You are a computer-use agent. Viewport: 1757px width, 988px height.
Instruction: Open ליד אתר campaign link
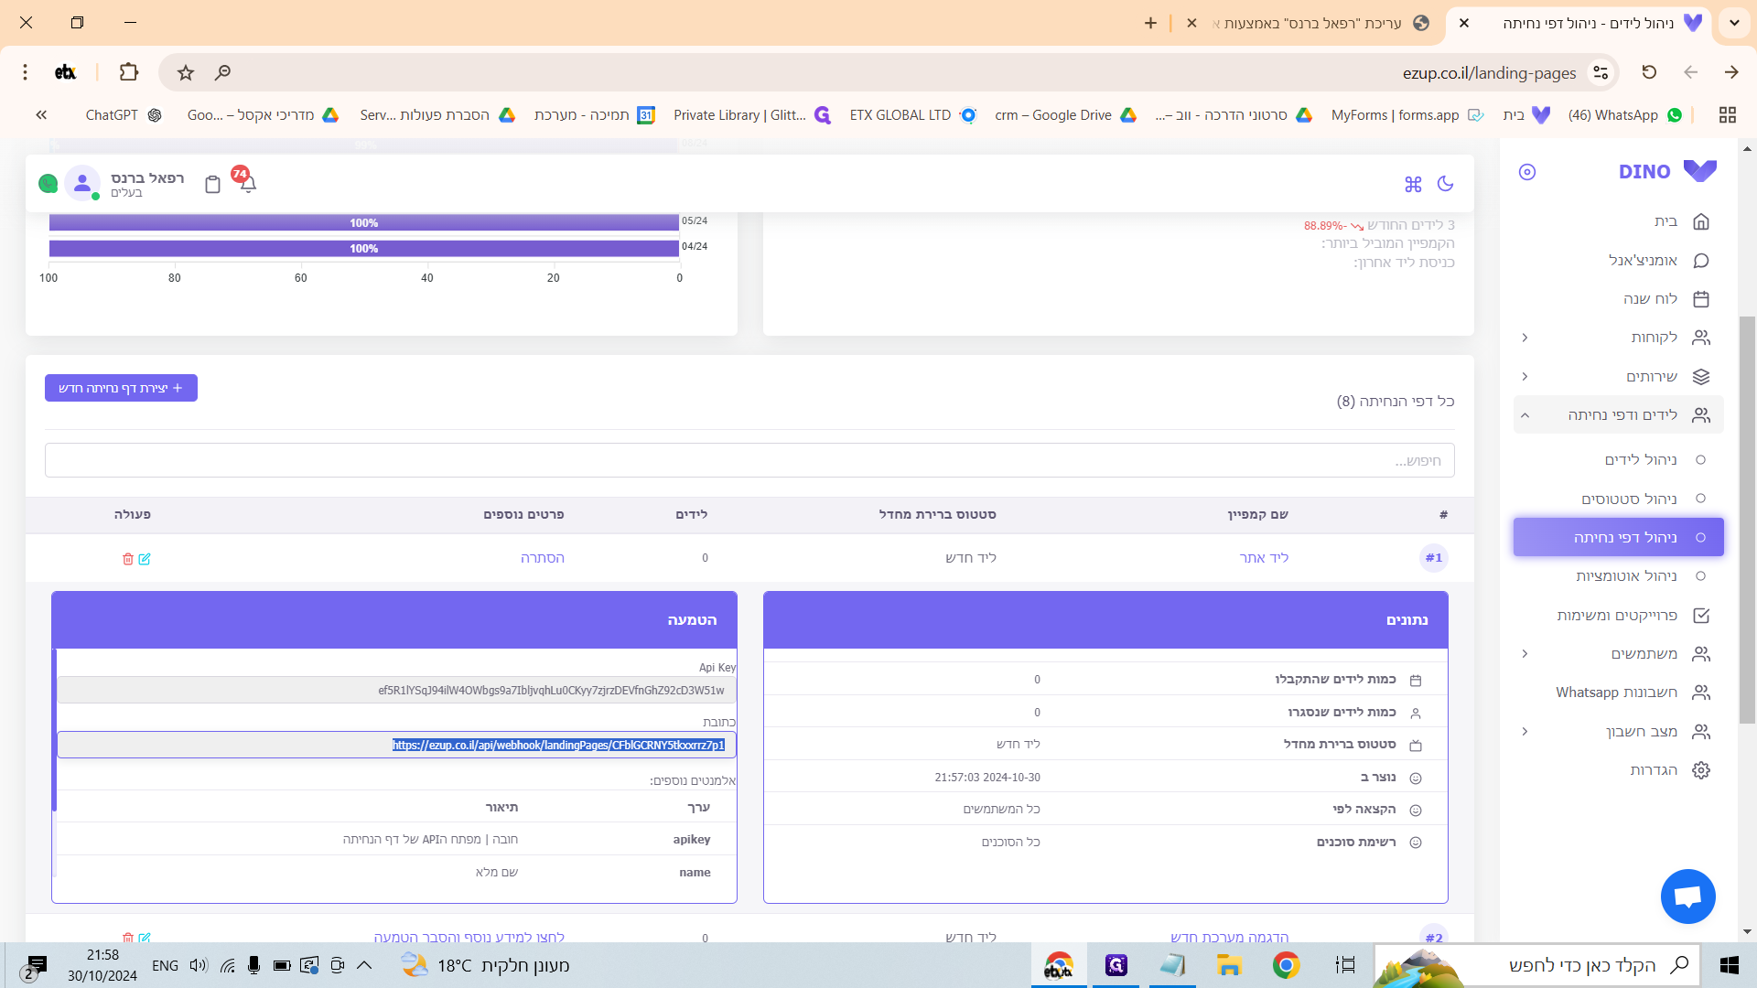point(1264,557)
